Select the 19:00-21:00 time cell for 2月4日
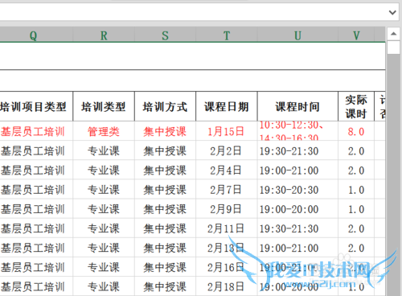This screenshot has width=402, height=296. coord(297,170)
